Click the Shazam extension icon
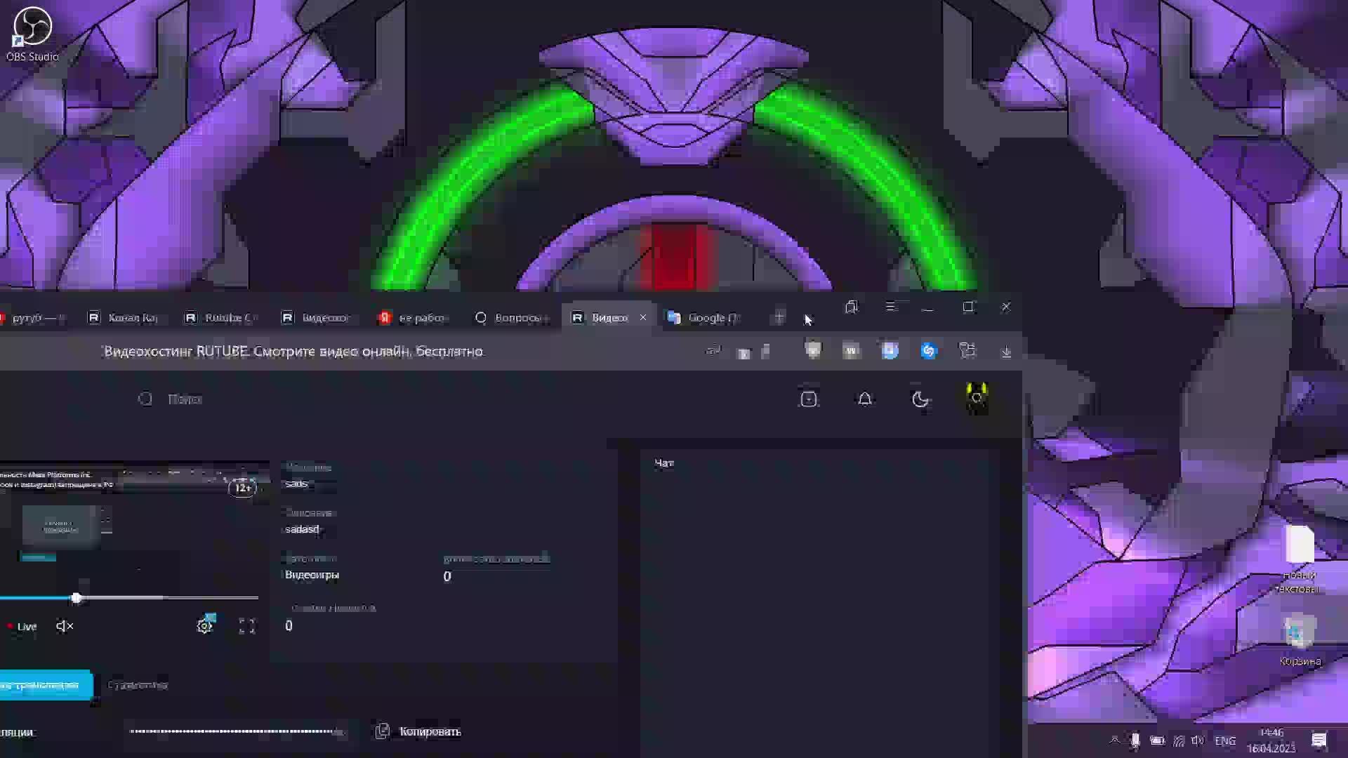This screenshot has height=758, width=1348. click(x=929, y=351)
